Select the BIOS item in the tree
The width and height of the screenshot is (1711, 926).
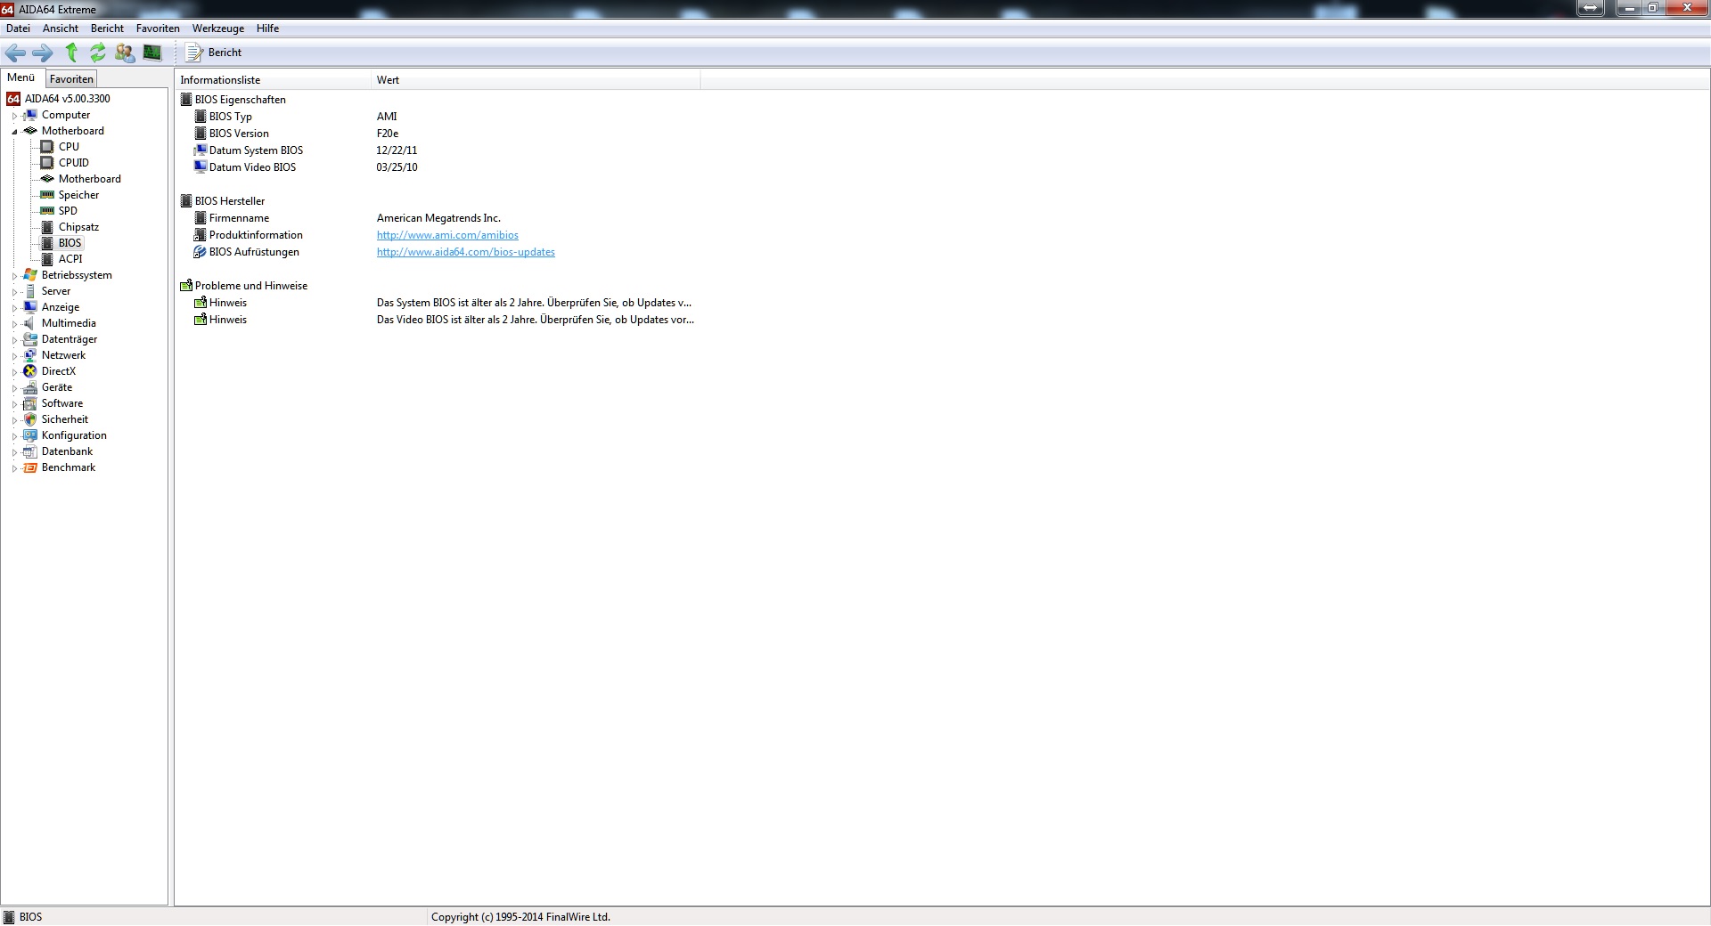(x=70, y=243)
